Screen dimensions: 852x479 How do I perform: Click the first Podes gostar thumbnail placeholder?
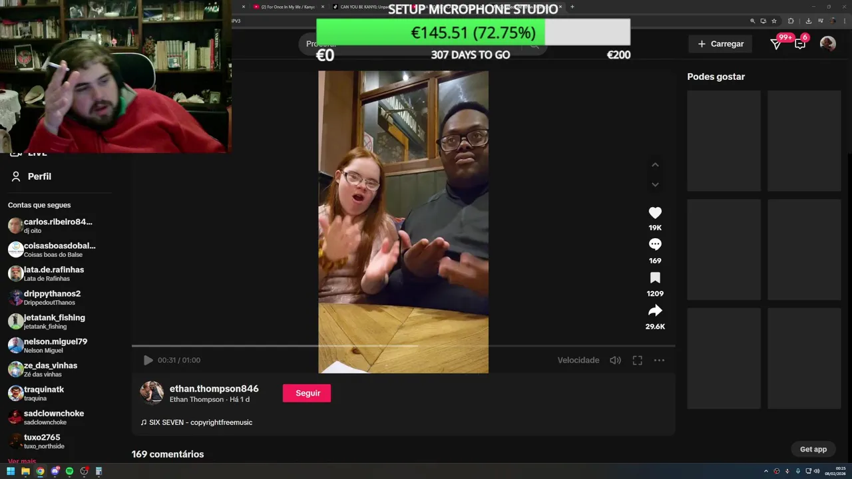click(724, 141)
